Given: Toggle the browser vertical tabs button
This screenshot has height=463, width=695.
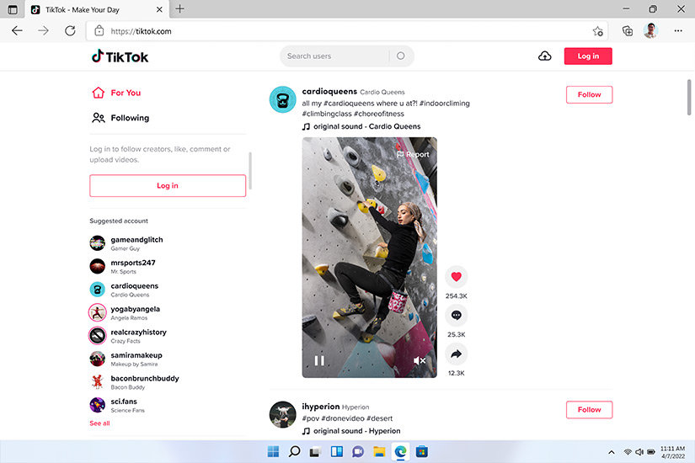Looking at the screenshot, I should 13,9.
